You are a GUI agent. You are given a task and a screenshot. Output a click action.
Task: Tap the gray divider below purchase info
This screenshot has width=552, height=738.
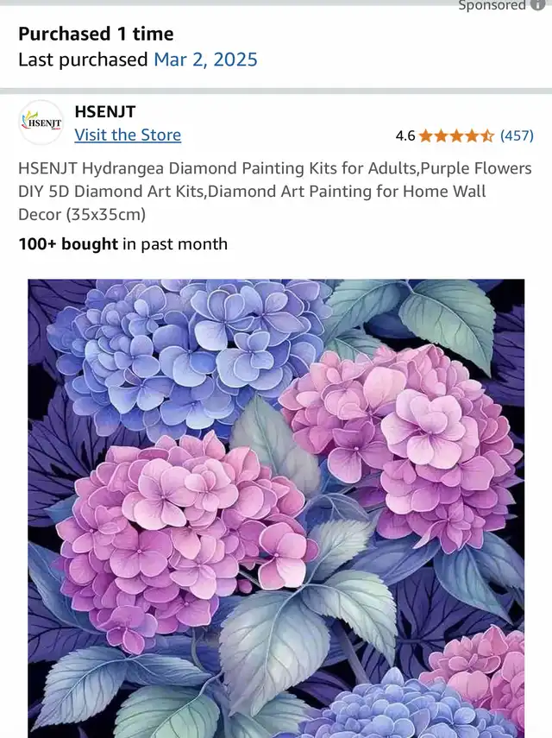tap(276, 91)
